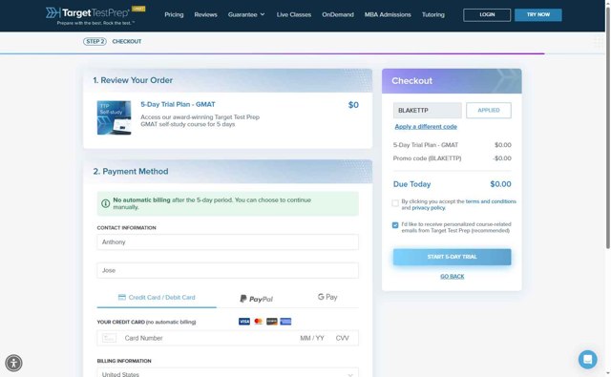The height and width of the screenshot is (377, 611).
Task: Click the STEP 2 badge
Action: pos(95,41)
